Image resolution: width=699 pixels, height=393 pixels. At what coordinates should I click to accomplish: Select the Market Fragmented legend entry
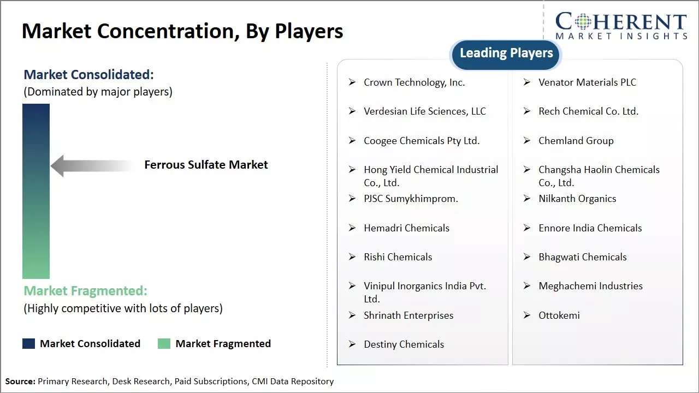click(x=216, y=343)
